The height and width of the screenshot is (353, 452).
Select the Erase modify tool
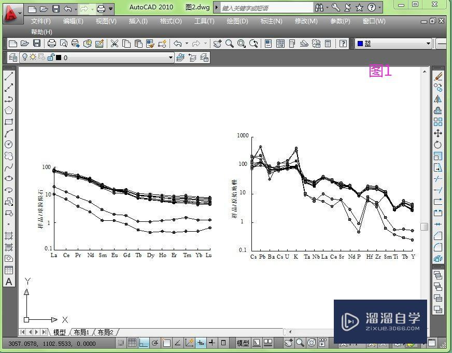(x=438, y=76)
